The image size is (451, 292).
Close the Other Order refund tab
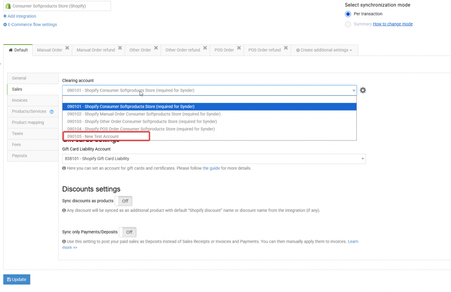pyautogui.click(x=205, y=48)
